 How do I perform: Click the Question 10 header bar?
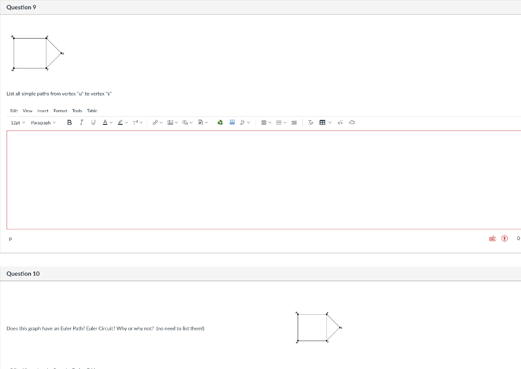pyautogui.click(x=23, y=273)
